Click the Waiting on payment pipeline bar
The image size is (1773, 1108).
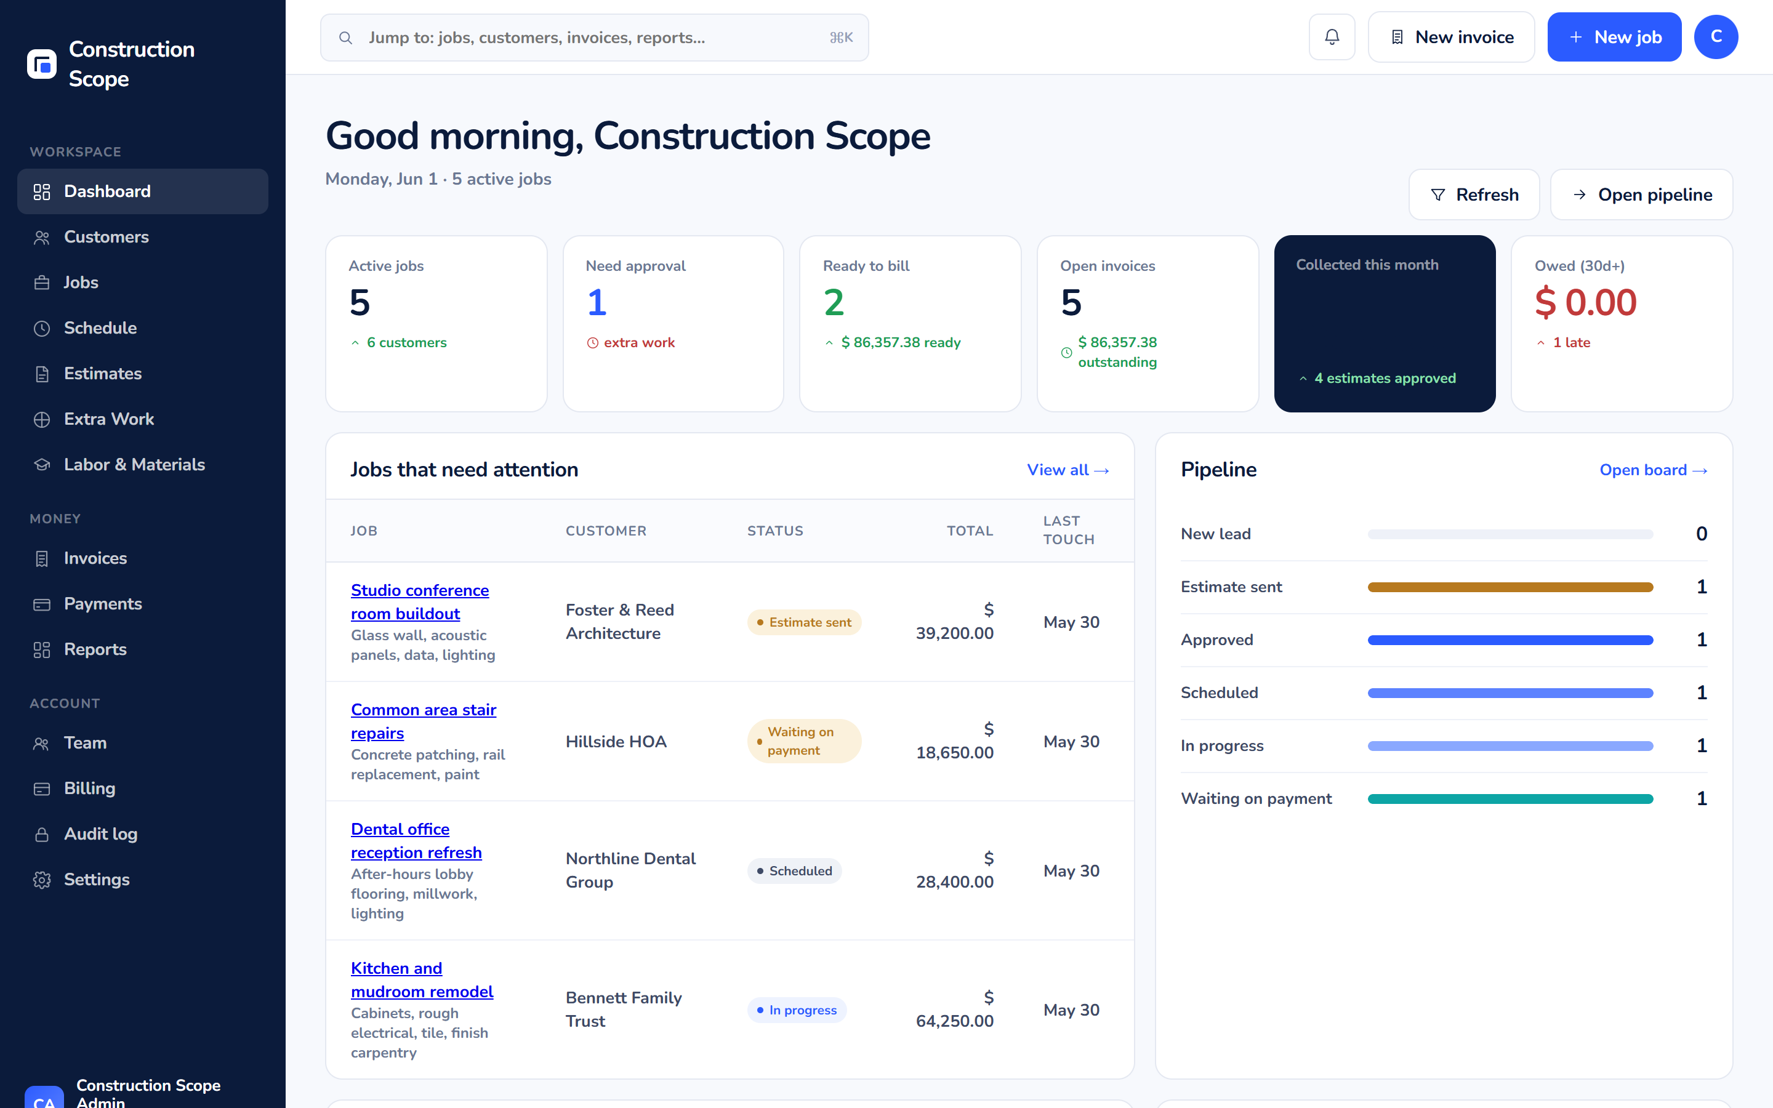click(x=1510, y=799)
